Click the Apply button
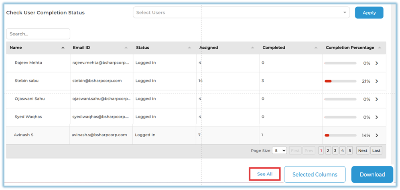400x190 pixels. (369, 12)
